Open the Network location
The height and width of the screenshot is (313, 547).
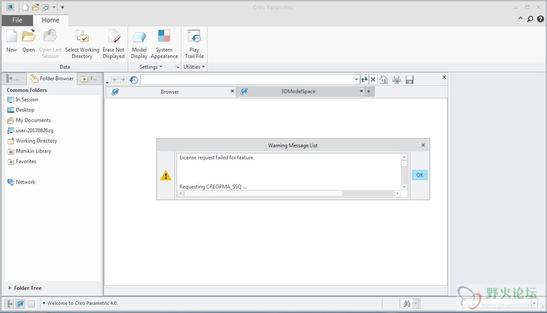(x=21, y=182)
